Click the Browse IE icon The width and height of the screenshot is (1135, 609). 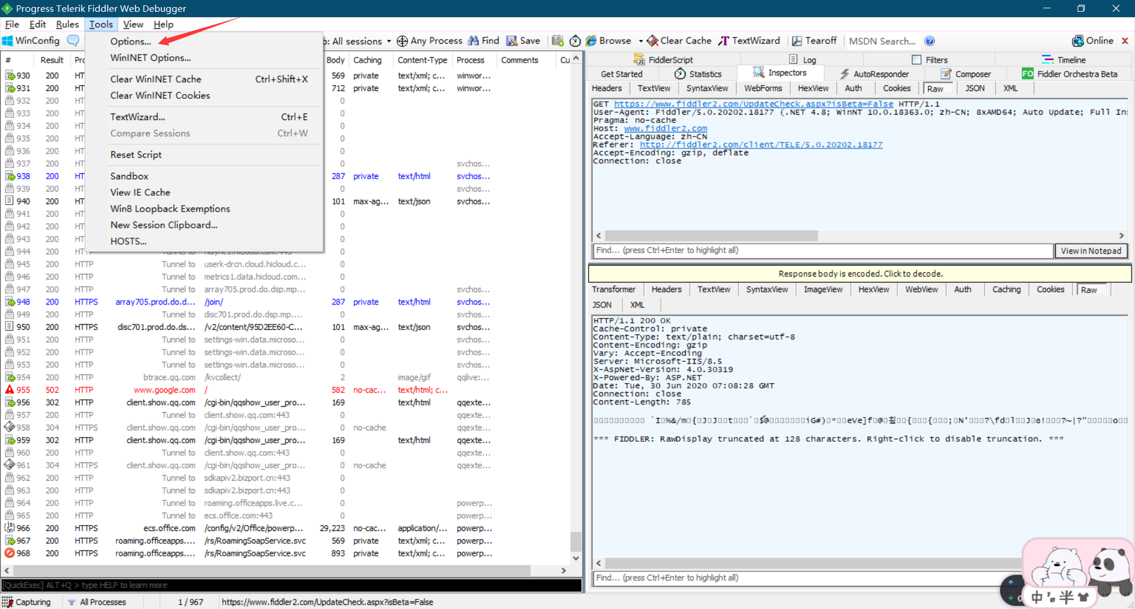tap(591, 41)
